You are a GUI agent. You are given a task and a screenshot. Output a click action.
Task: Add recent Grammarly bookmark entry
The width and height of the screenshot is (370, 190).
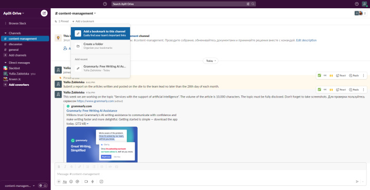[100, 68]
